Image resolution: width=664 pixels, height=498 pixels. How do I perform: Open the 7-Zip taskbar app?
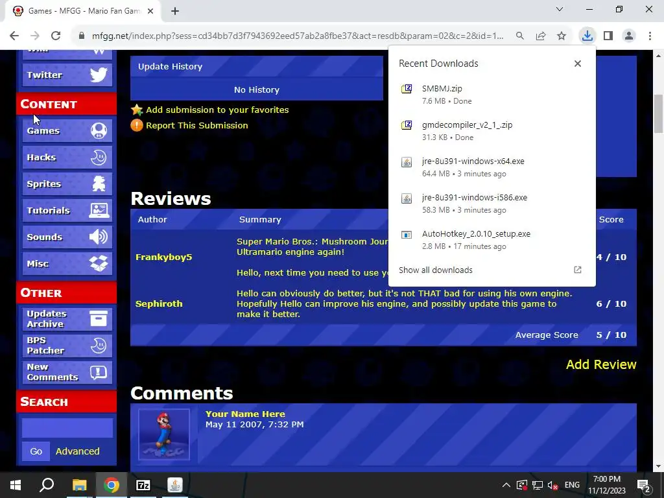point(143,485)
